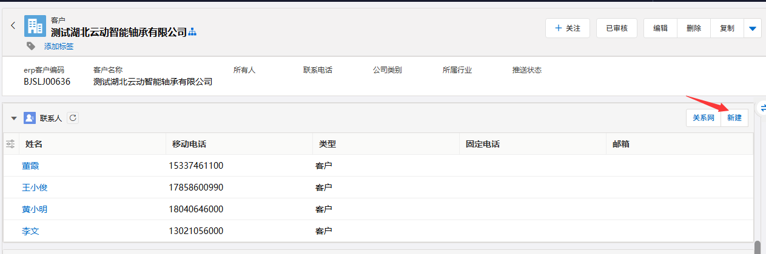Open the table column settings icon
Viewport: 766px width, 254px height.
coord(10,144)
